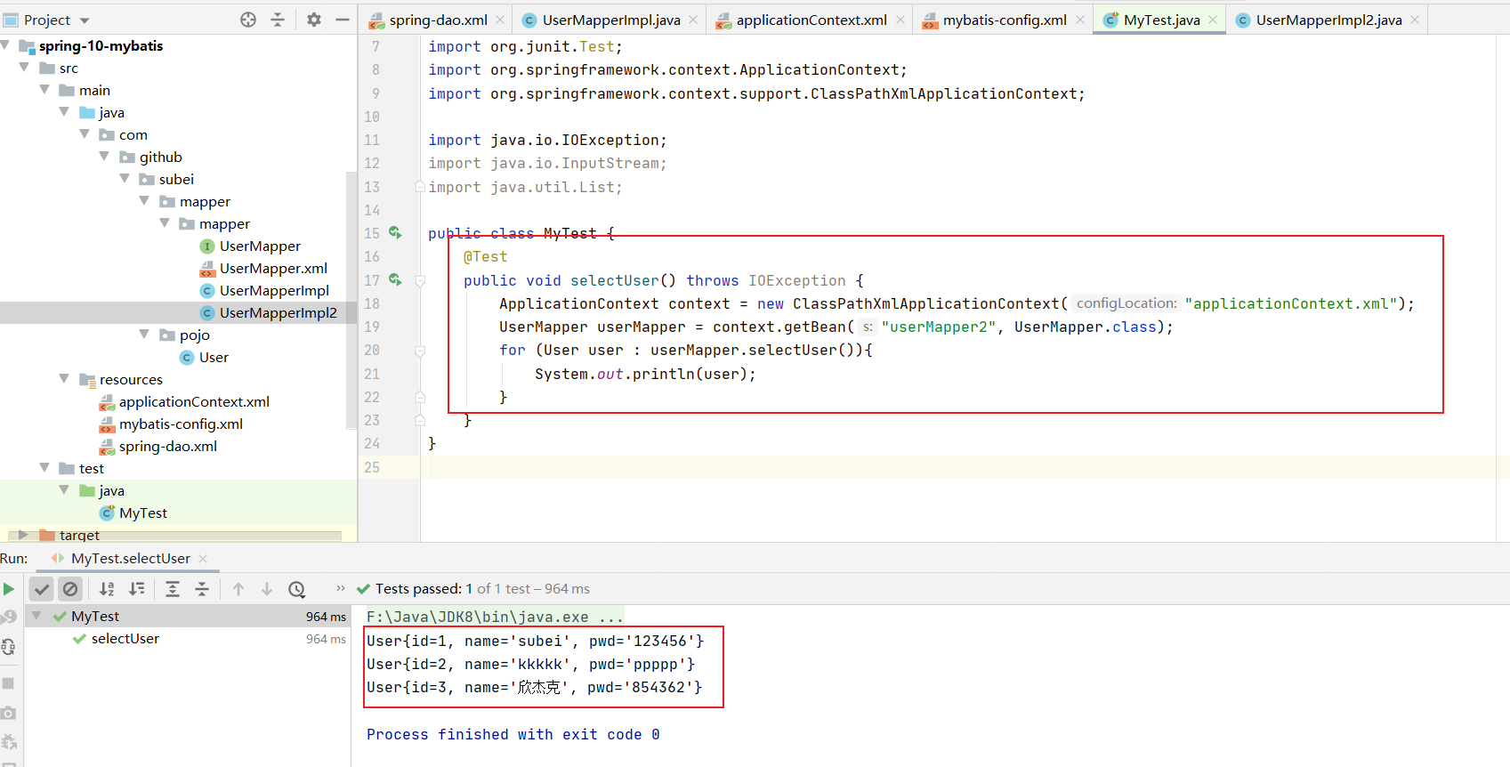
Task: Close the MyTest.java tab
Action: coord(1213,20)
